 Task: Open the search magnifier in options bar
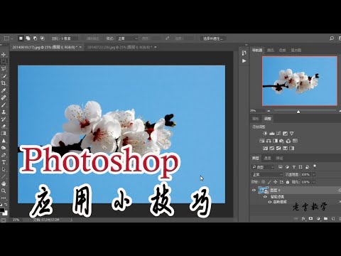(332, 38)
